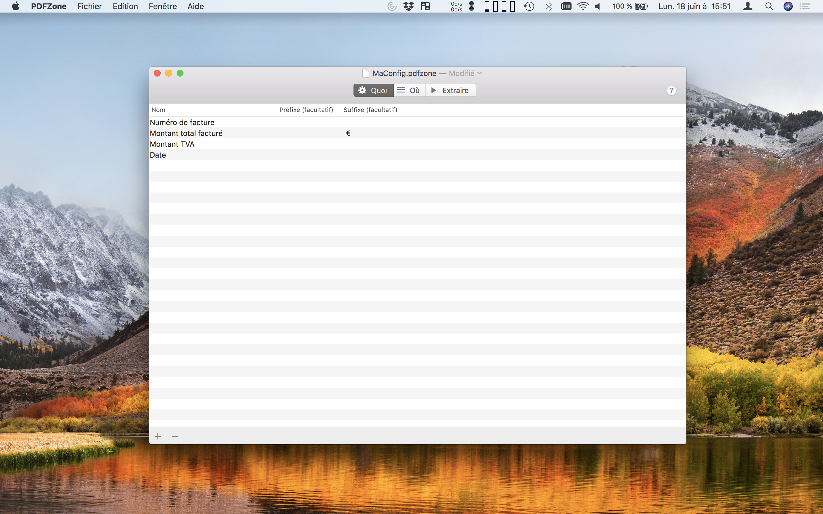The height and width of the screenshot is (514, 823).
Task: Open the Wi-Fi status menu
Action: pyautogui.click(x=583, y=7)
